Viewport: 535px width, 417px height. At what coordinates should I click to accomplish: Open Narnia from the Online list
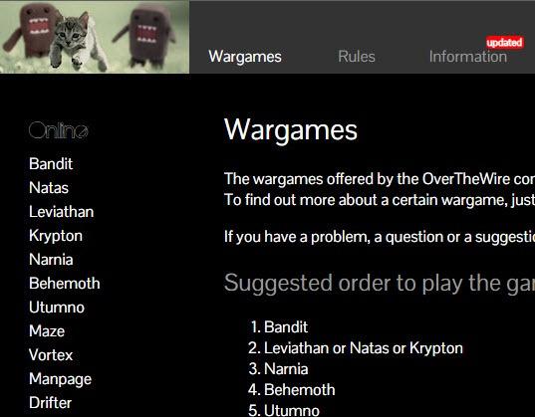pyautogui.click(x=51, y=260)
